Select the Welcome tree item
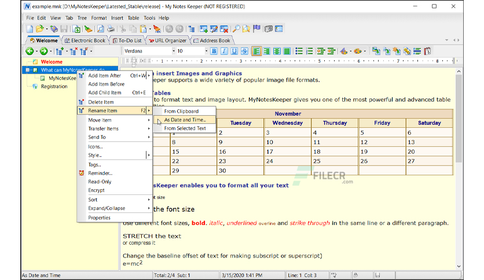This screenshot has width=484, height=280. 52,62
